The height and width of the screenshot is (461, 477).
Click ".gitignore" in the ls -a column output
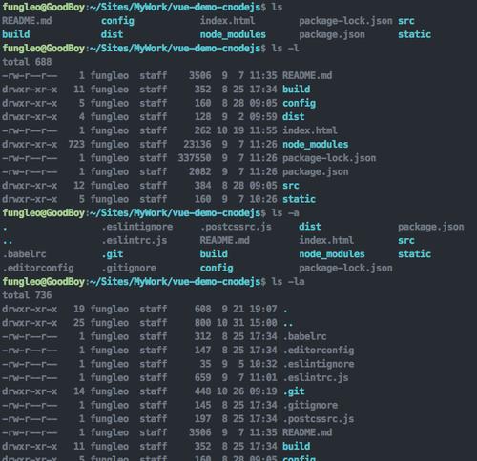pos(129,268)
